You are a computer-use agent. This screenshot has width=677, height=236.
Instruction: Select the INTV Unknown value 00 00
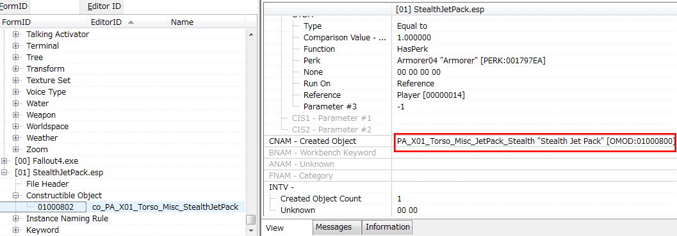coord(407,210)
